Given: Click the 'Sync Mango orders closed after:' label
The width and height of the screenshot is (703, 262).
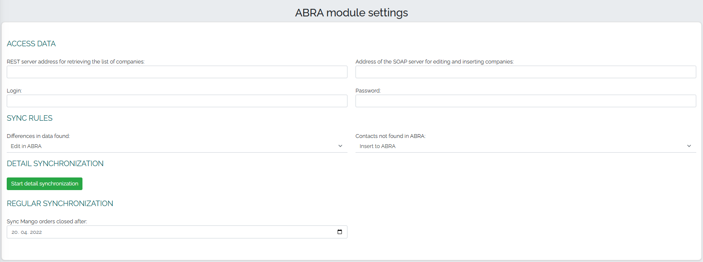Looking at the screenshot, I should point(47,221).
